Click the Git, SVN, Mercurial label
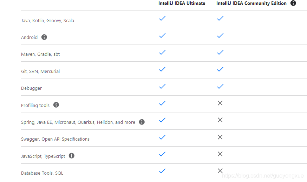The height and width of the screenshot is (182, 307). click(40, 71)
